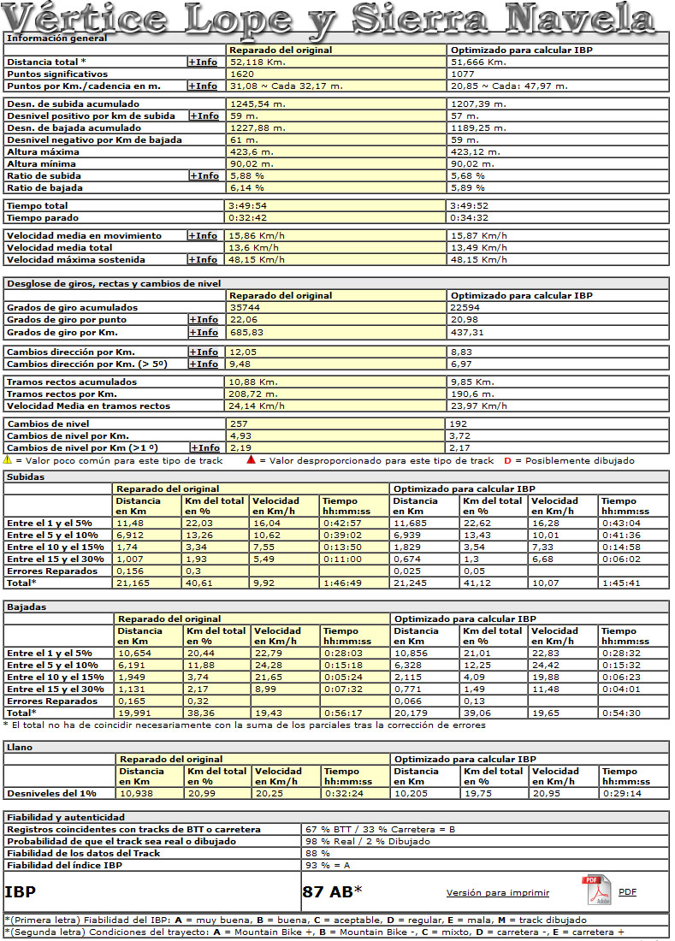675x941 pixels.
Task: Open +Info beside Ratio de subida
Action: pos(203,175)
